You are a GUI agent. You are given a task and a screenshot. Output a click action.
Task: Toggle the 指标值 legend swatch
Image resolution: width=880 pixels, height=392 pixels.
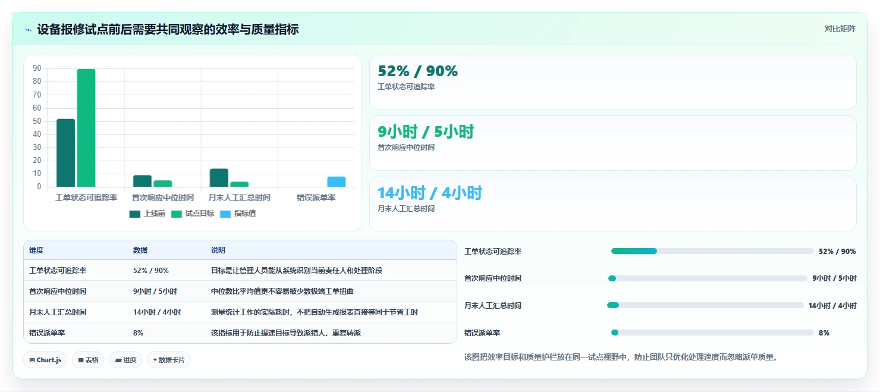[x=225, y=214]
